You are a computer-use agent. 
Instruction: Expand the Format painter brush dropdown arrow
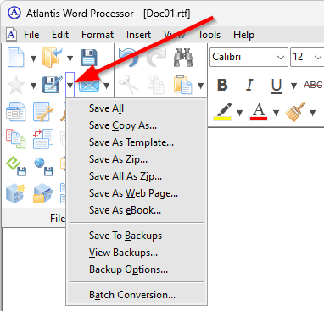[312, 113]
